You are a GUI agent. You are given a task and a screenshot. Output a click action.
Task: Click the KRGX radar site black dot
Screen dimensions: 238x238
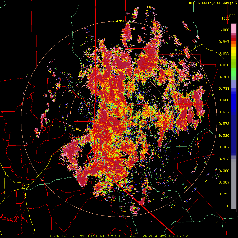coord(119,119)
